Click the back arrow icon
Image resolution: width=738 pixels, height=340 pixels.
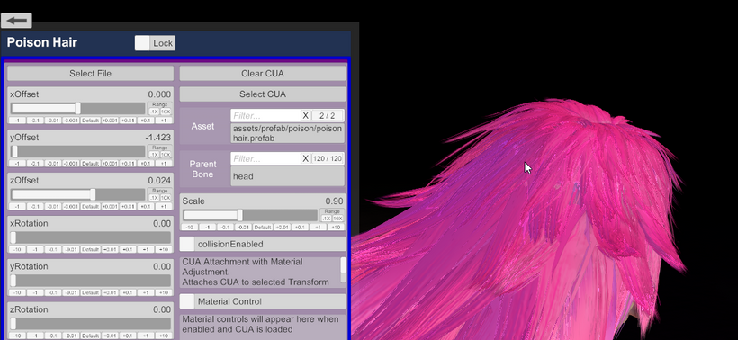[16, 21]
